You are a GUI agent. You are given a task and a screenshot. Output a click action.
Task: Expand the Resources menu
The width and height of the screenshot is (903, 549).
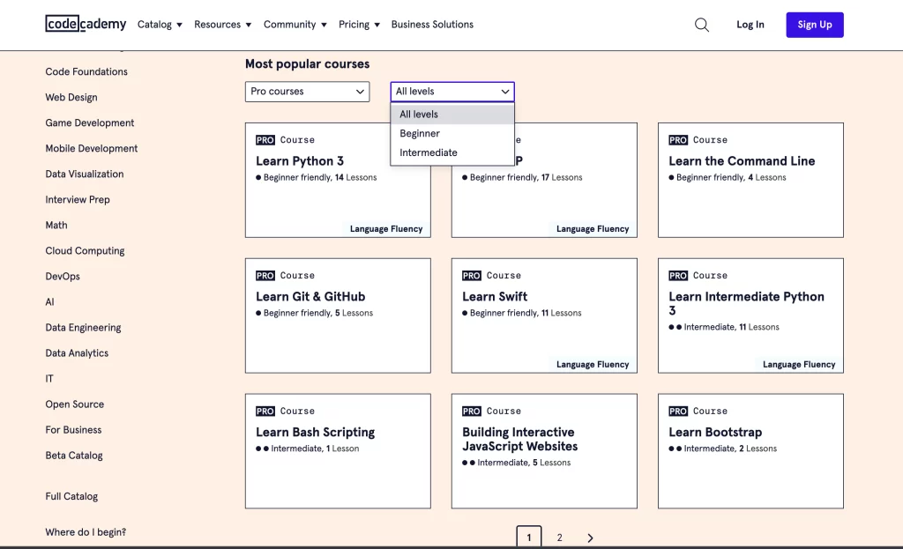222,24
